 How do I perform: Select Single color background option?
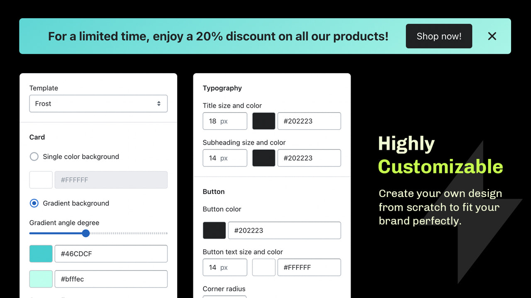pyautogui.click(x=34, y=156)
